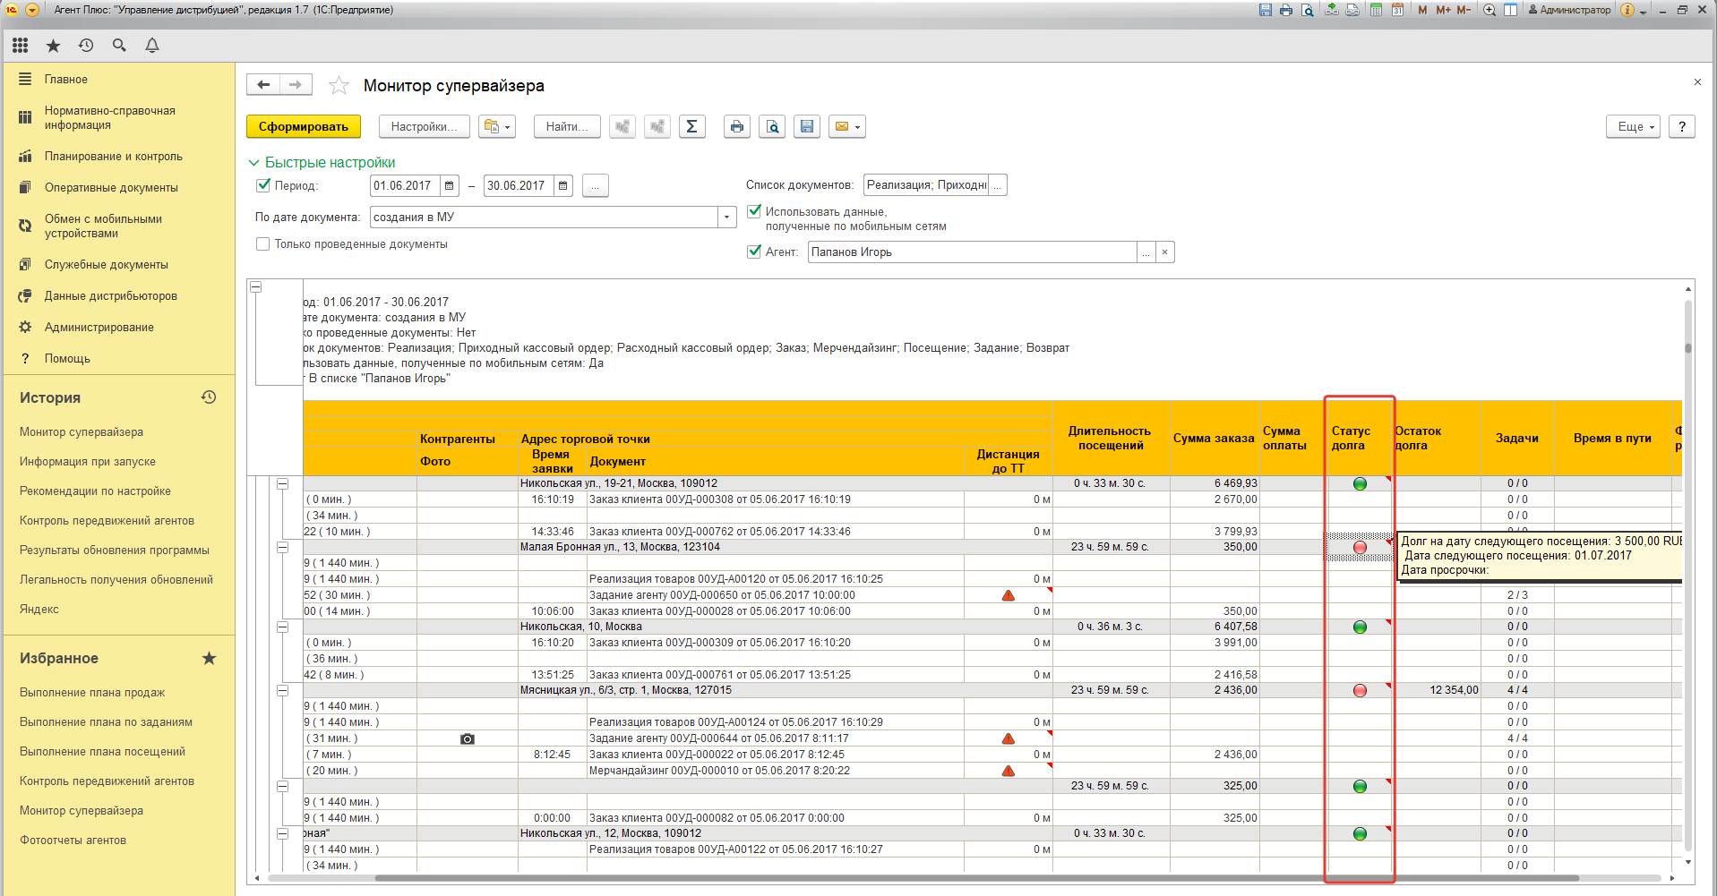The height and width of the screenshot is (896, 1717).
Task: Open notifications bell icon
Action: pos(152,46)
